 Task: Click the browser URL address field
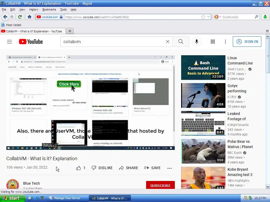133,17
